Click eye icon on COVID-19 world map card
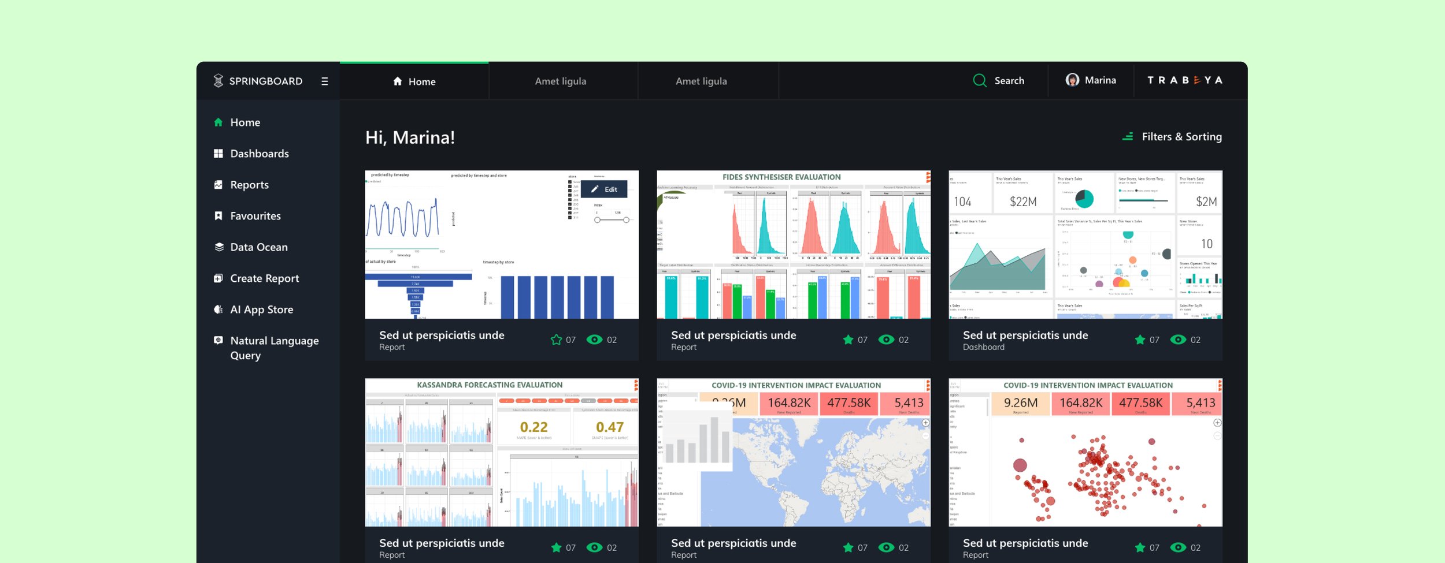This screenshot has width=1445, height=563. point(886,547)
